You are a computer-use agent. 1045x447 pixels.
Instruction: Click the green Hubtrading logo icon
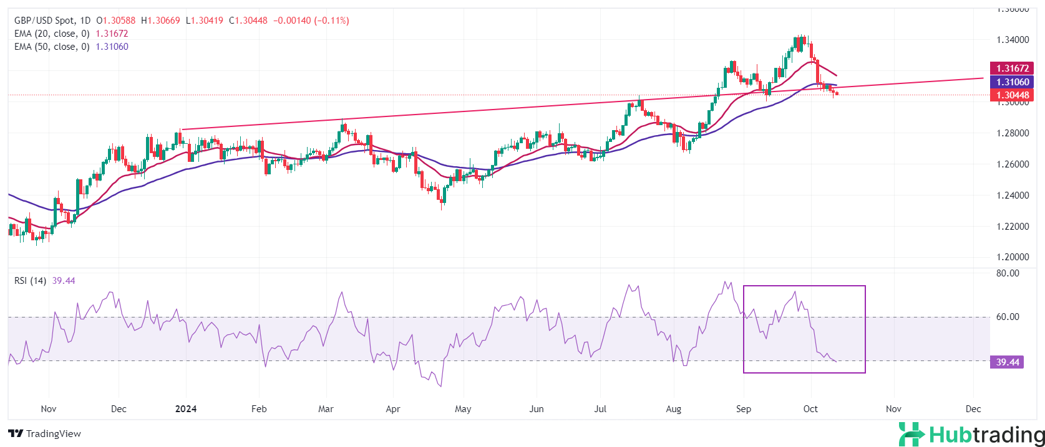pos(911,434)
